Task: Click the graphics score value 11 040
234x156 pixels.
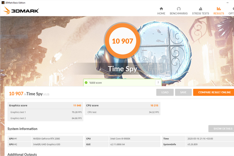Action: (77, 106)
